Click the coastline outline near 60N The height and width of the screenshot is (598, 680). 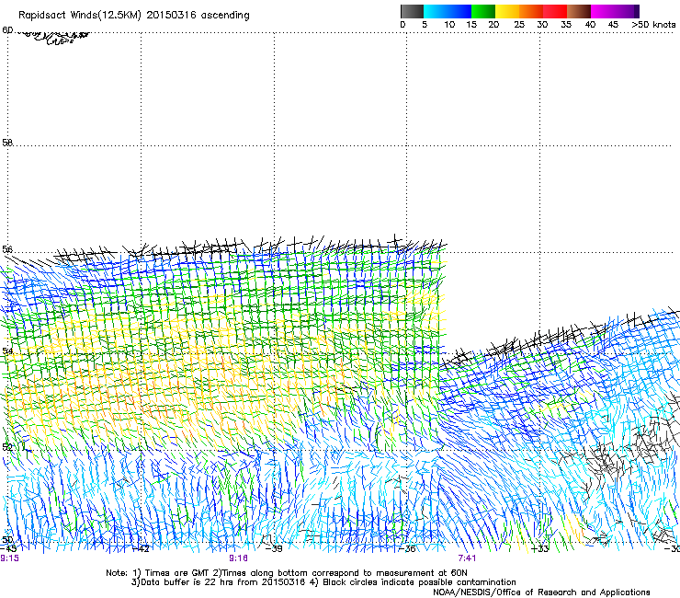pyautogui.click(x=53, y=37)
